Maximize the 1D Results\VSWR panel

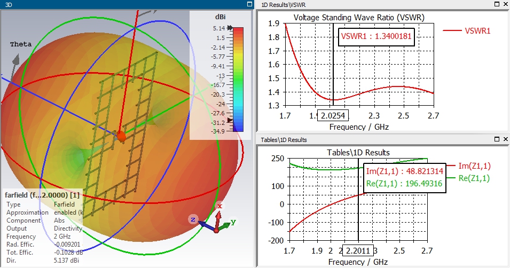click(x=497, y=4)
